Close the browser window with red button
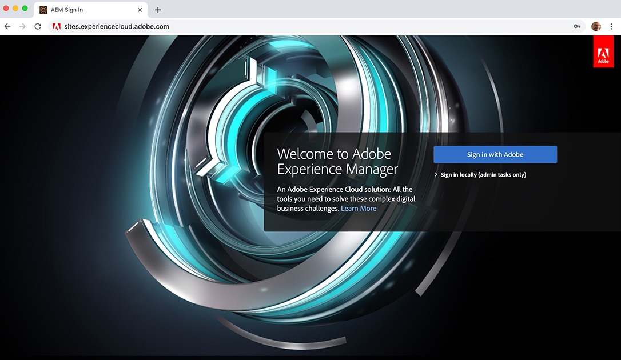The height and width of the screenshot is (360, 621). [6, 9]
